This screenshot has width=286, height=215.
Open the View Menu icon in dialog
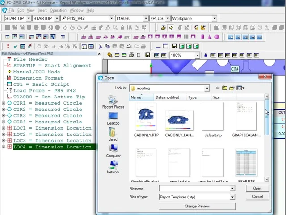(x=240, y=89)
